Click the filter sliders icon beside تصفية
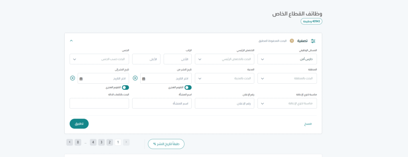Screen dimensions: 408x157 pyautogui.click(x=313, y=41)
